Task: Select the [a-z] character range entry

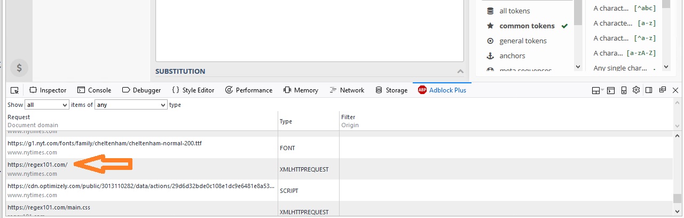Action: [625, 23]
